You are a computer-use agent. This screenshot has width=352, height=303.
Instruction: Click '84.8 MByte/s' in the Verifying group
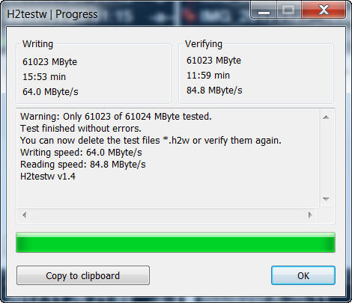click(214, 91)
